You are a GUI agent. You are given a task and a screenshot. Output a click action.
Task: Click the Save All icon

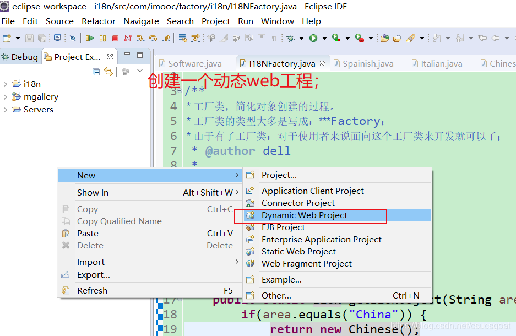pyautogui.click(x=42, y=38)
